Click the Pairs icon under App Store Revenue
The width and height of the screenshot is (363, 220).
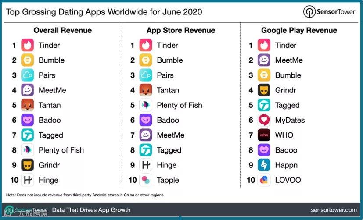[x=146, y=75]
